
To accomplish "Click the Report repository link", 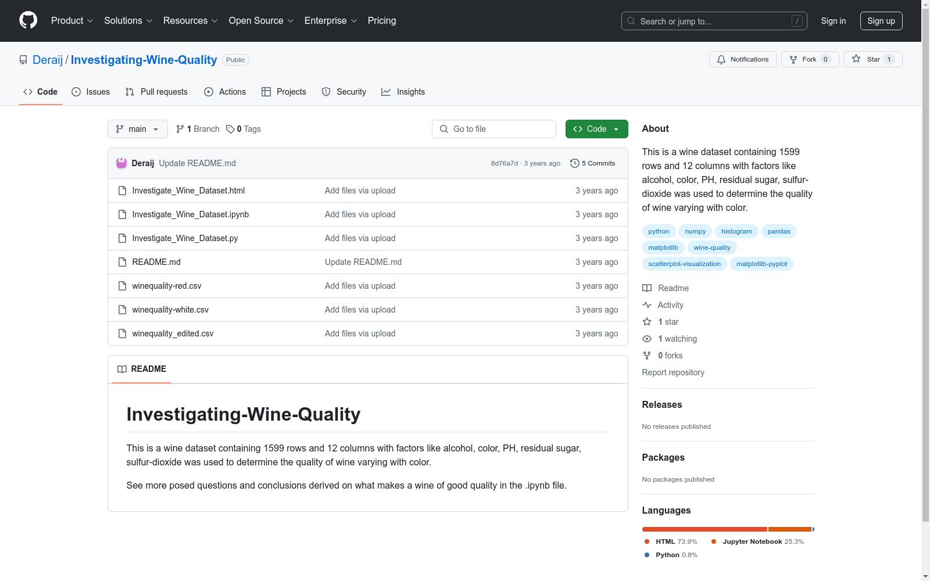I will coord(673,372).
